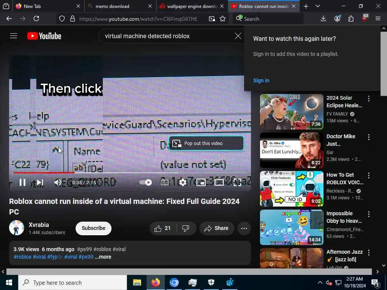Open options for Doctor Mike video
The width and height of the screenshot is (387, 290).
[369, 137]
